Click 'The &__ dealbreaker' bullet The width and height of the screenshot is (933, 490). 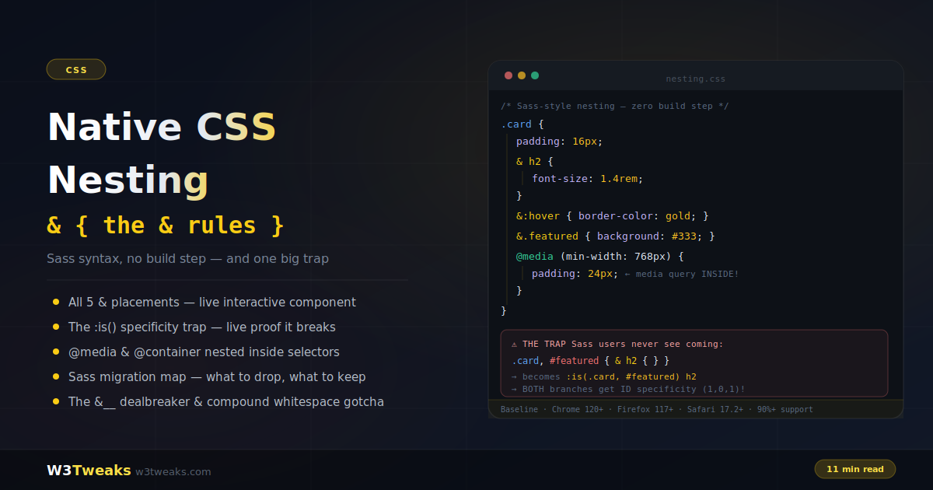(225, 402)
